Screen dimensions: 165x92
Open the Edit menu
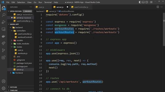pyautogui.click(x=13, y=2)
